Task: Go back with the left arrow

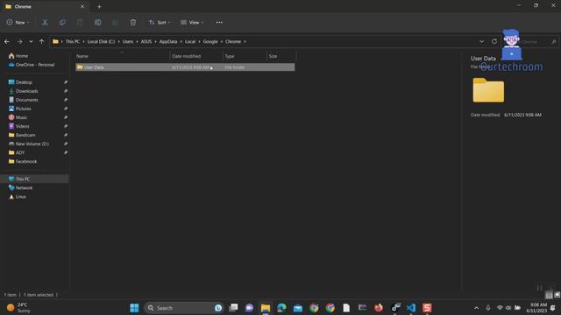Action: click(x=7, y=42)
